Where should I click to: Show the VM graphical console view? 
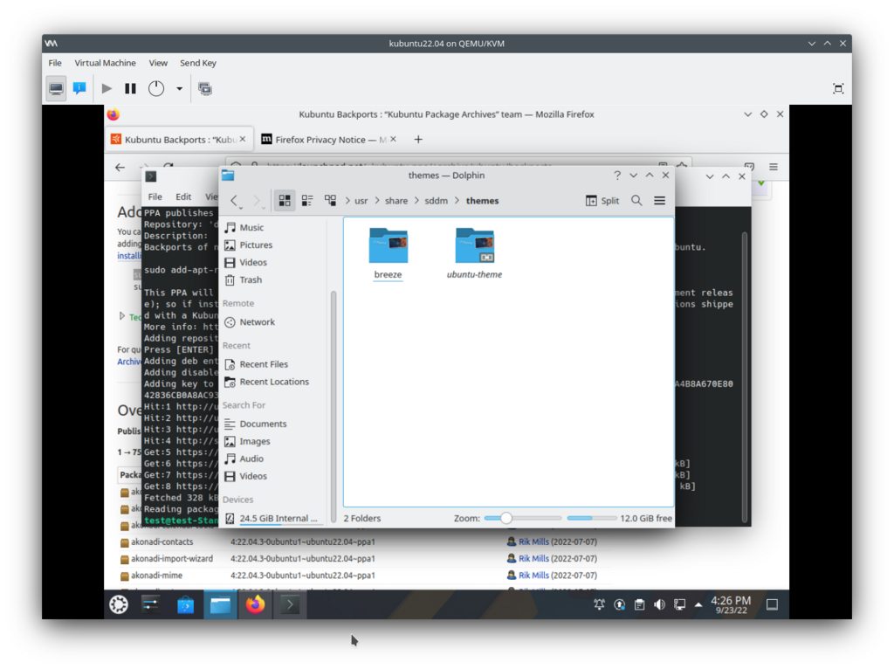(x=56, y=88)
